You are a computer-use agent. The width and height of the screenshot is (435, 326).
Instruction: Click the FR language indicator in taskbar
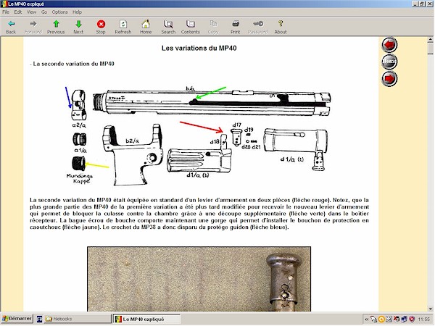[x=39, y=319]
